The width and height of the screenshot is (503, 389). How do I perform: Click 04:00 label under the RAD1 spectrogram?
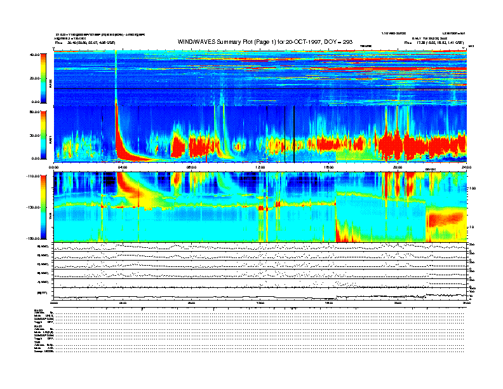(123, 167)
